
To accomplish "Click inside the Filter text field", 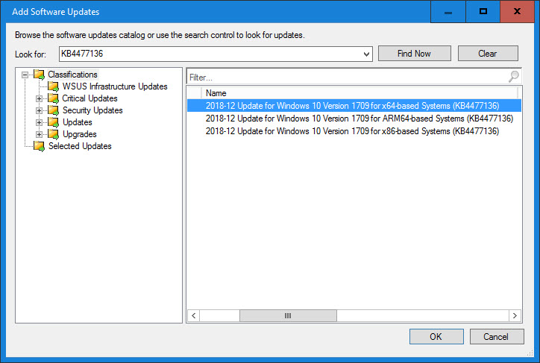I will pos(343,77).
